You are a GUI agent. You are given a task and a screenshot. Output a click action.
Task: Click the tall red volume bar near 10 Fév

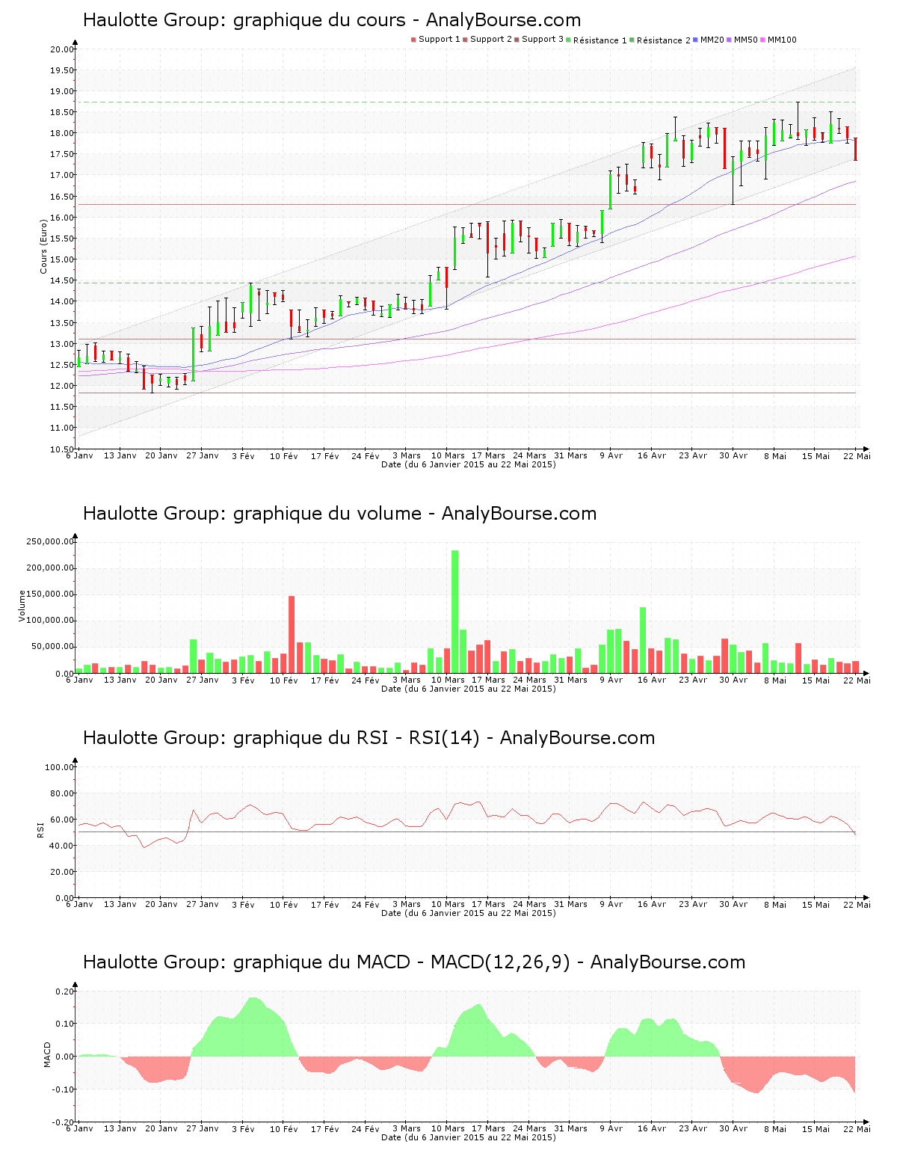tap(292, 635)
